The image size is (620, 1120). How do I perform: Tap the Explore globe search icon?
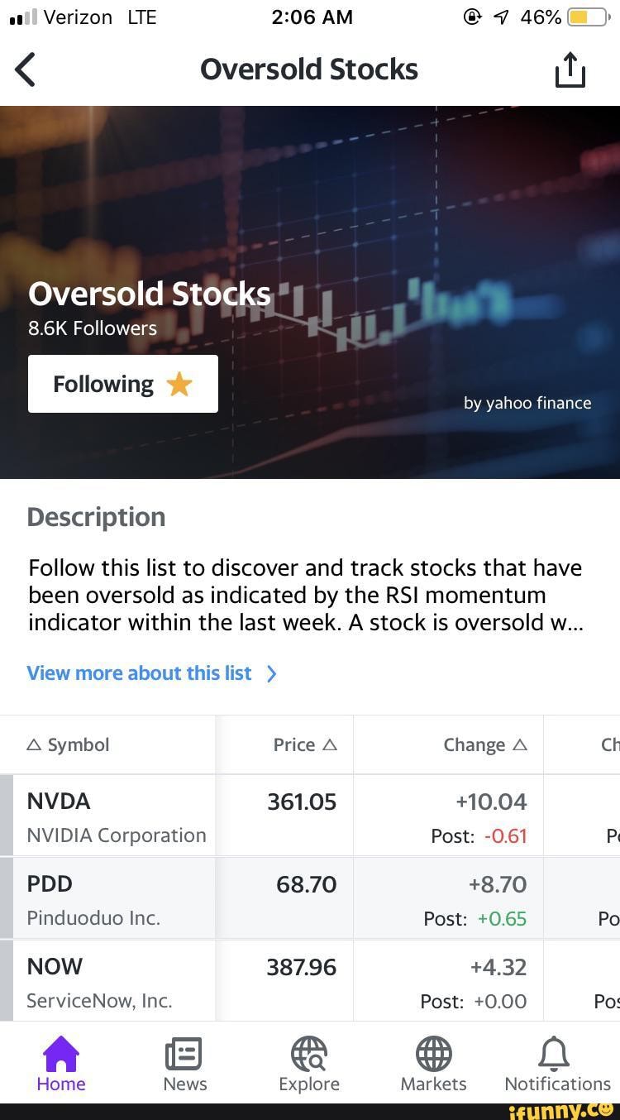pyautogui.click(x=309, y=1055)
